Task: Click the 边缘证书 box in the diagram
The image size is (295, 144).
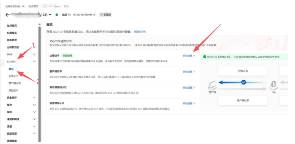Action: (x=243, y=71)
